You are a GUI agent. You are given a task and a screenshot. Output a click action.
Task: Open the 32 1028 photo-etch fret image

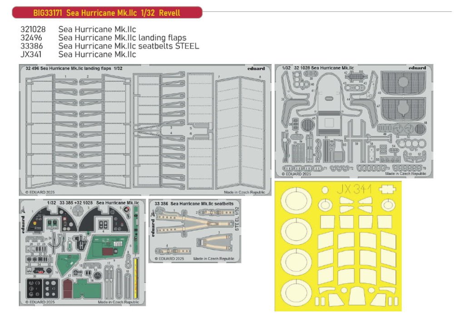click(354, 121)
